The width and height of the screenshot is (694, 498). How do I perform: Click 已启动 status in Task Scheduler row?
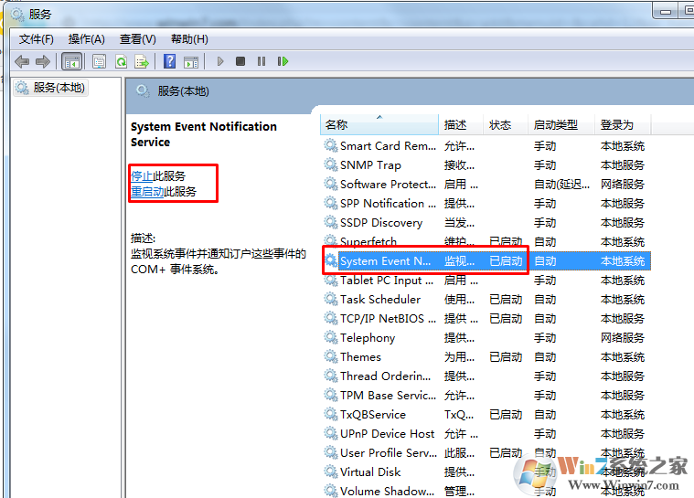click(506, 300)
